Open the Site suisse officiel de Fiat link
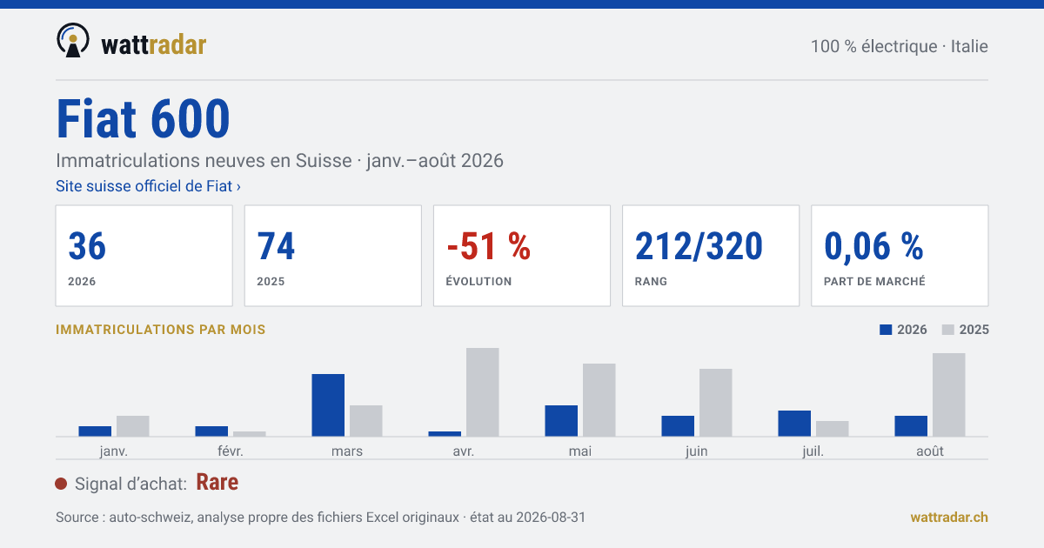 pyautogui.click(x=148, y=185)
